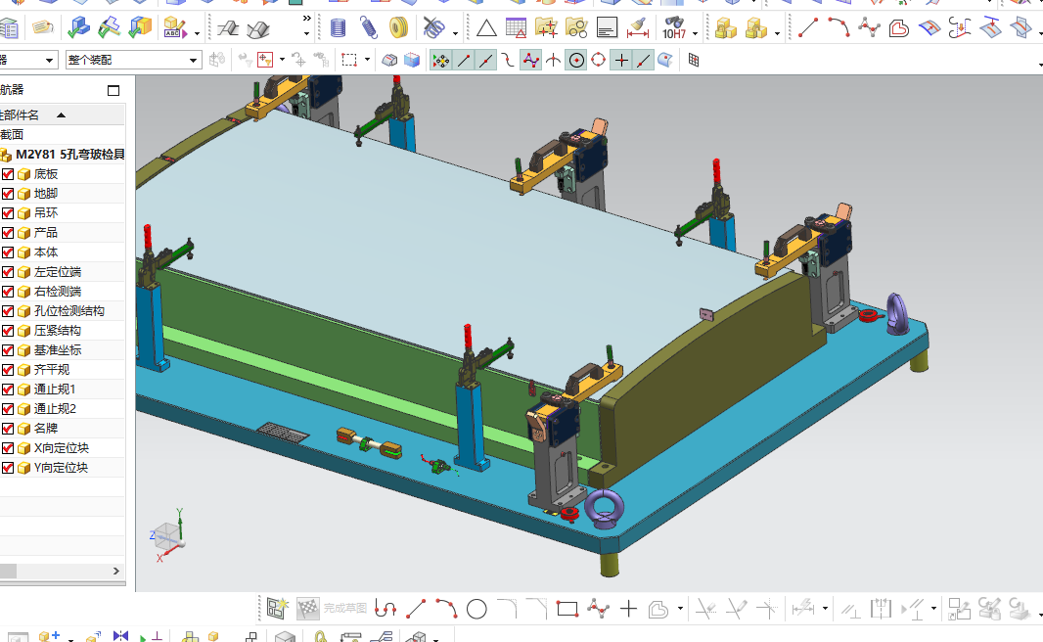
Task: Select the 基准坐标 tree item
Action: [x=58, y=350]
